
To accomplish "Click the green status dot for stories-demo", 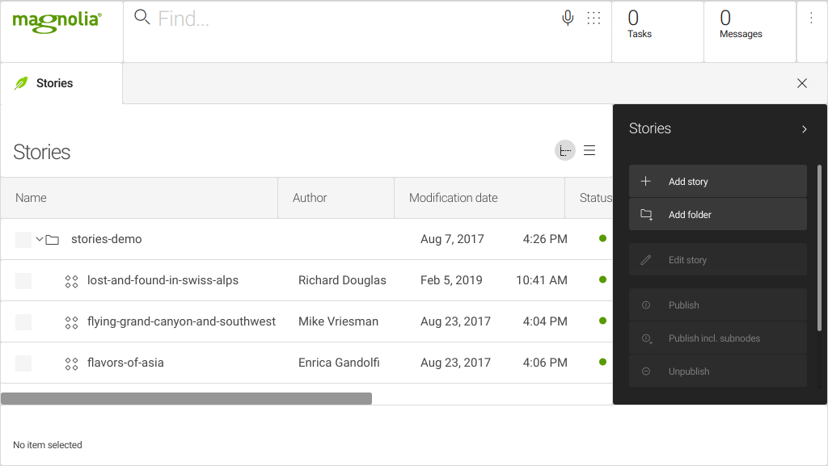I will [x=602, y=238].
